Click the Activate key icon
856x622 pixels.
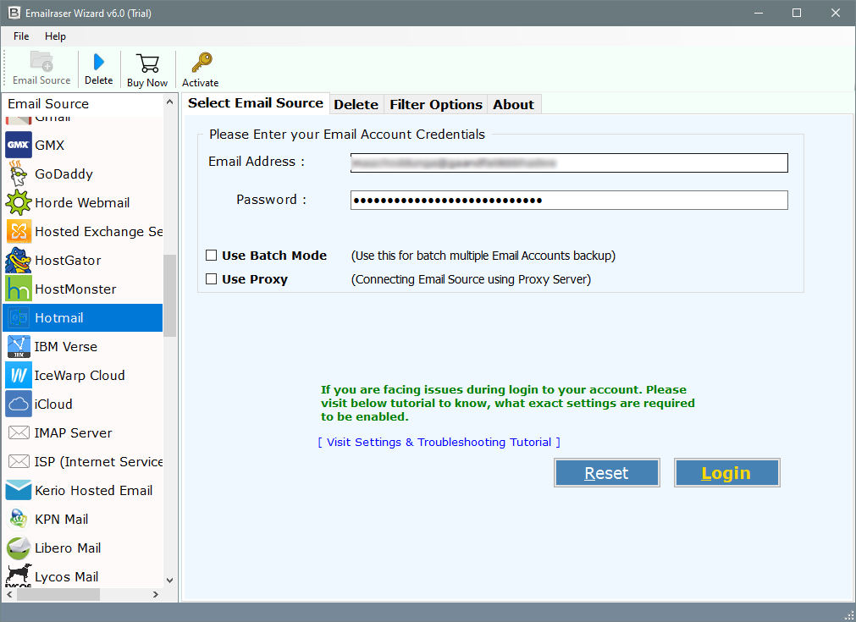coord(201,63)
